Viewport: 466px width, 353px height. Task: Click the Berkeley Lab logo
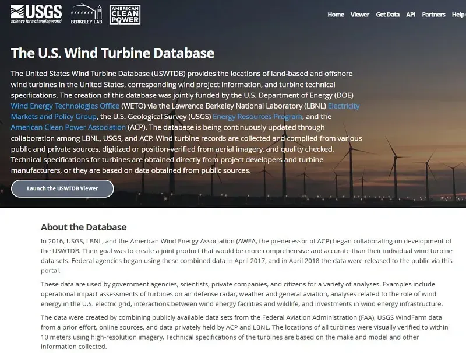(x=86, y=14)
